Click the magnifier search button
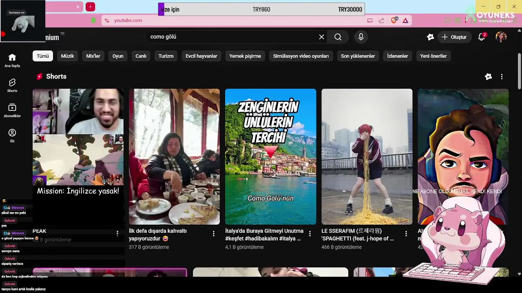This screenshot has width=522, height=293. point(338,37)
